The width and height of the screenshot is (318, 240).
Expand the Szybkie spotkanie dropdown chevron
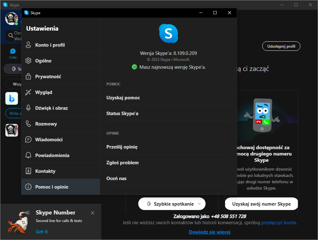199,204
